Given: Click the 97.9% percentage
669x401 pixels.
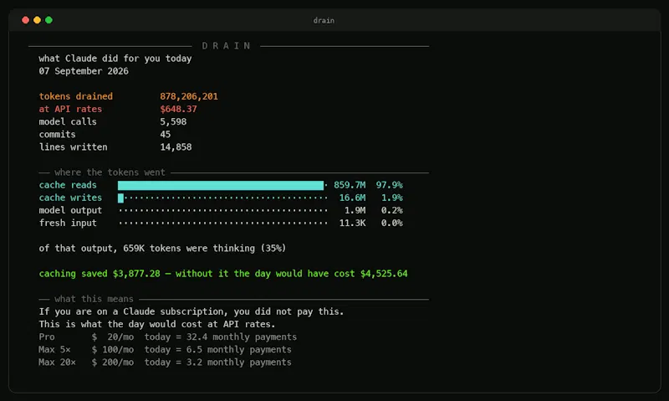Looking at the screenshot, I should (389, 185).
